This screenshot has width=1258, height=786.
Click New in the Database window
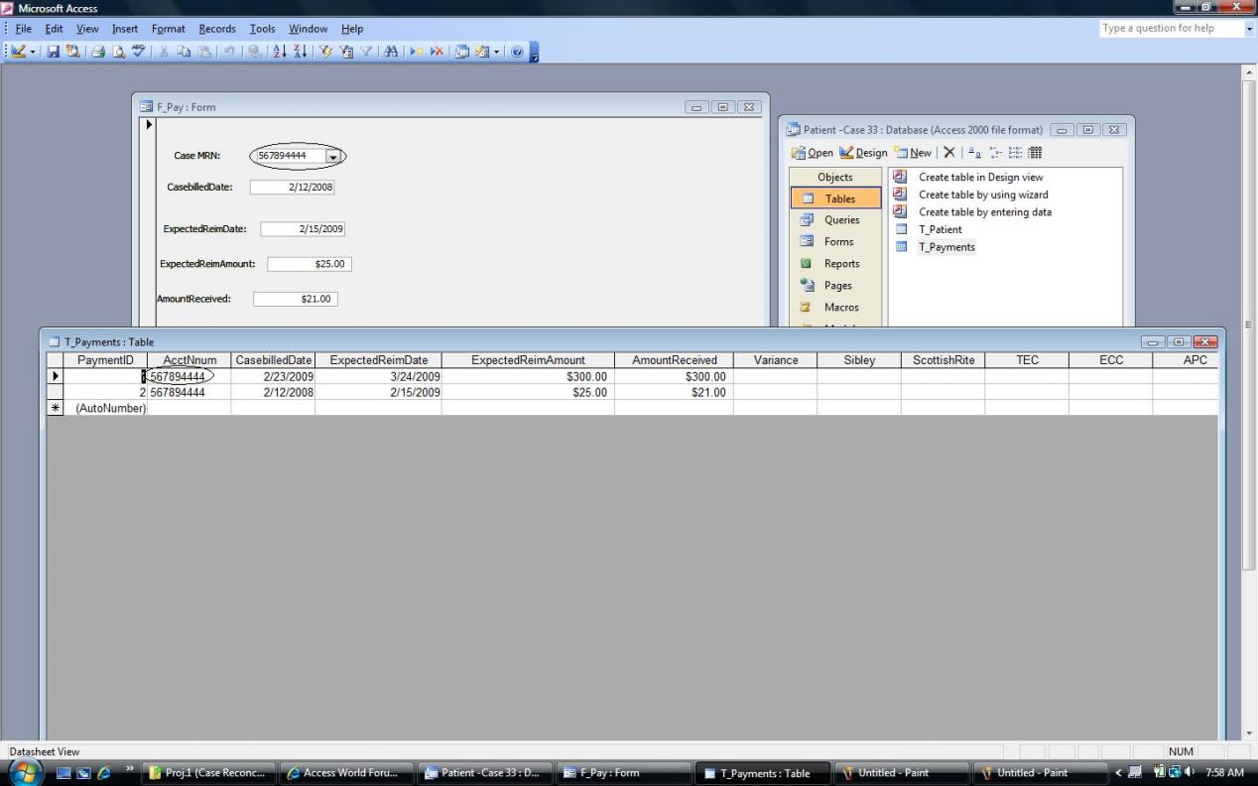click(x=913, y=153)
